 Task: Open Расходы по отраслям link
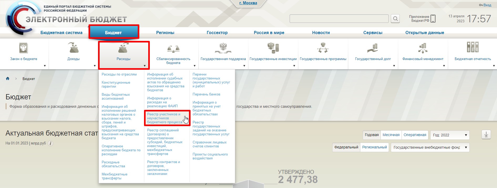(x=119, y=74)
